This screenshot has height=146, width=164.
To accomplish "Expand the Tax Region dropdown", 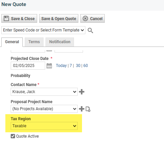I will (x=44, y=126).
